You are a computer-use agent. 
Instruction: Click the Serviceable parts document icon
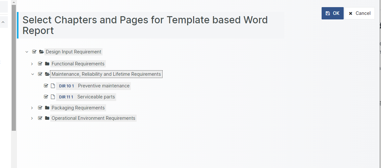click(x=53, y=97)
